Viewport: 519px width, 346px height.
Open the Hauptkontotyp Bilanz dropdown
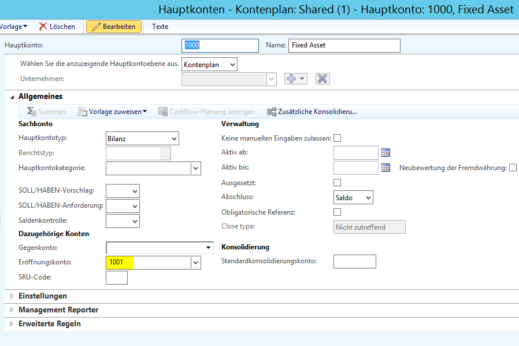[142, 139]
